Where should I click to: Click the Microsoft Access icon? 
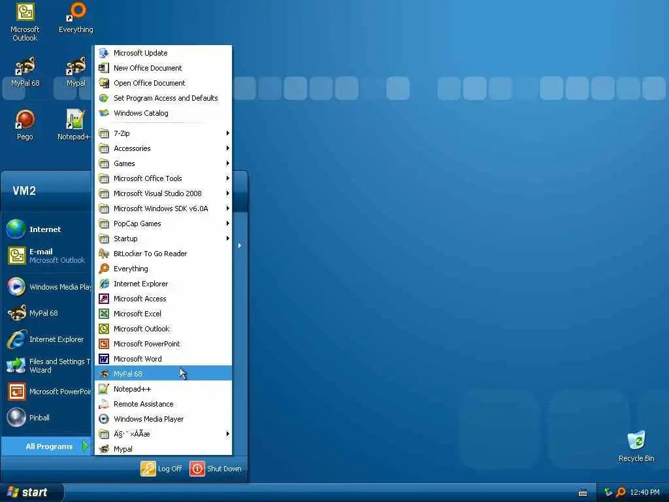104,299
